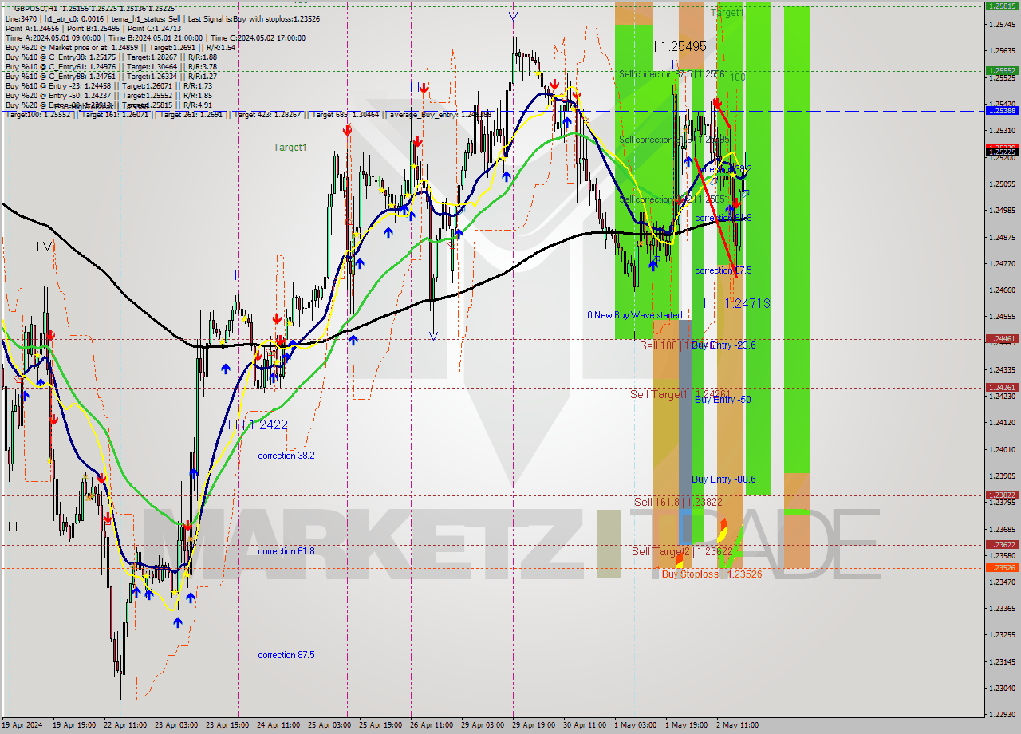The height and width of the screenshot is (734, 1021).
Task: Select the 1.24461 red price tag
Action: click(x=1002, y=339)
